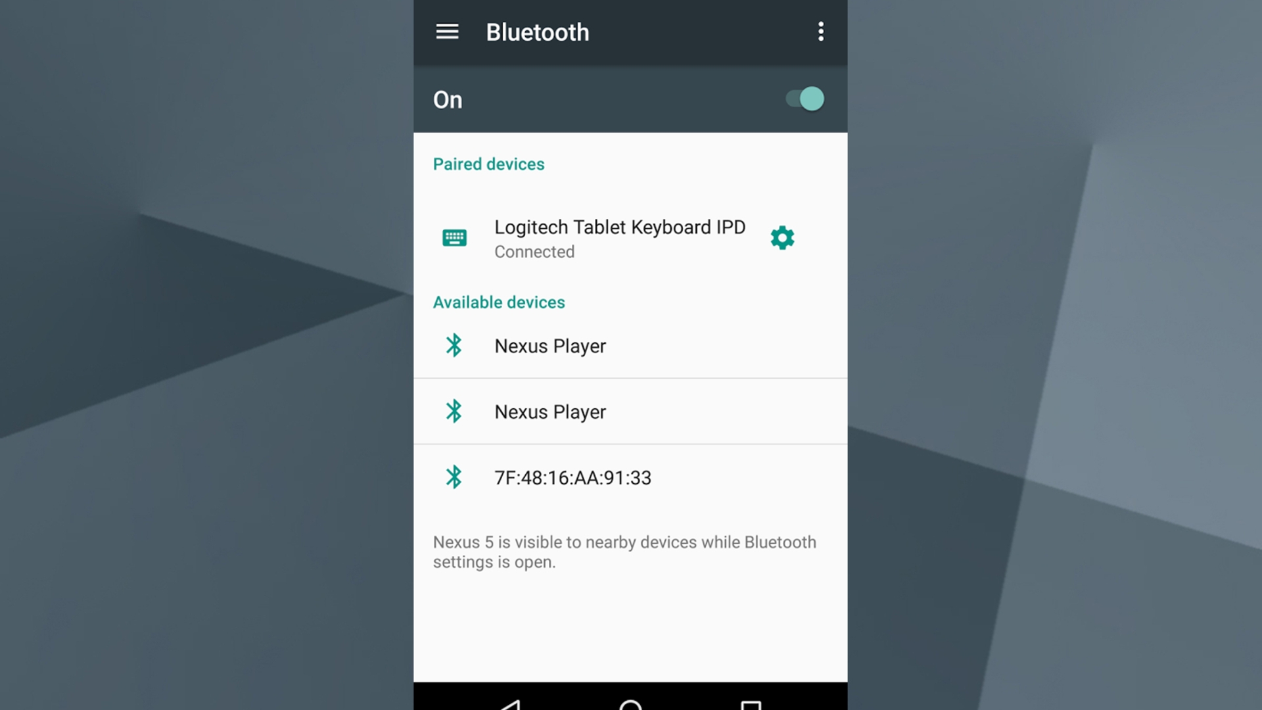Image resolution: width=1262 pixels, height=710 pixels.
Task: Select the first Nexus Player Bluetooth icon
Action: [x=454, y=345]
